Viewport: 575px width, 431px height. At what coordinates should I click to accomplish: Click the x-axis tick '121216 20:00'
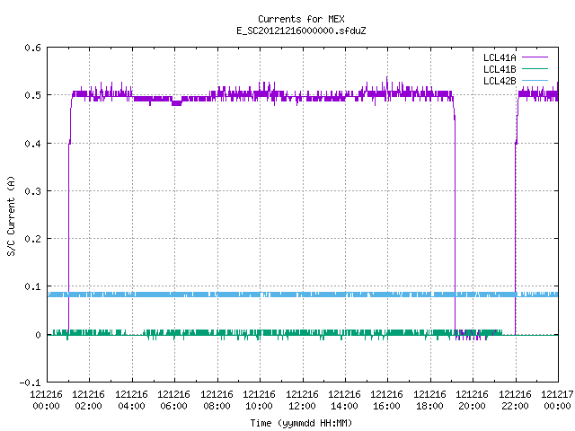pyautogui.click(x=473, y=400)
